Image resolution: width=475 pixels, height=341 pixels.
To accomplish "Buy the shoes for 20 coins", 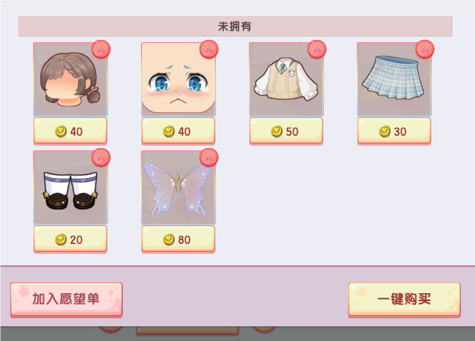I will 70,239.
